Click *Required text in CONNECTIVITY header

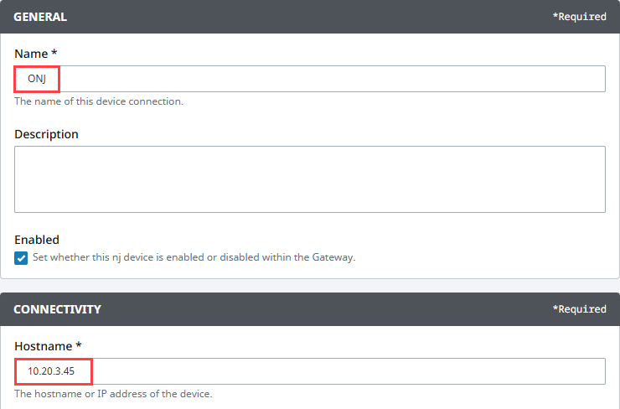click(579, 309)
